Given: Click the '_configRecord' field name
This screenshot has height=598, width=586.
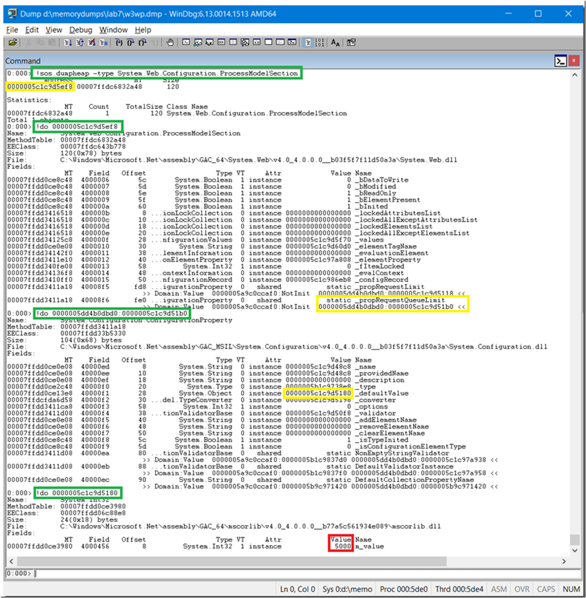Looking at the screenshot, I should (382, 280).
